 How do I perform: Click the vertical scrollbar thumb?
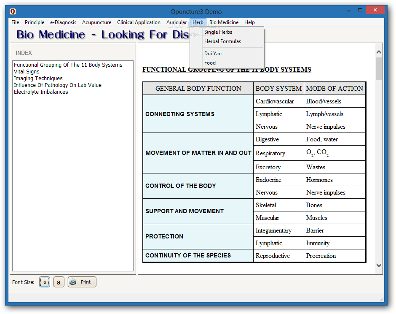click(379, 69)
